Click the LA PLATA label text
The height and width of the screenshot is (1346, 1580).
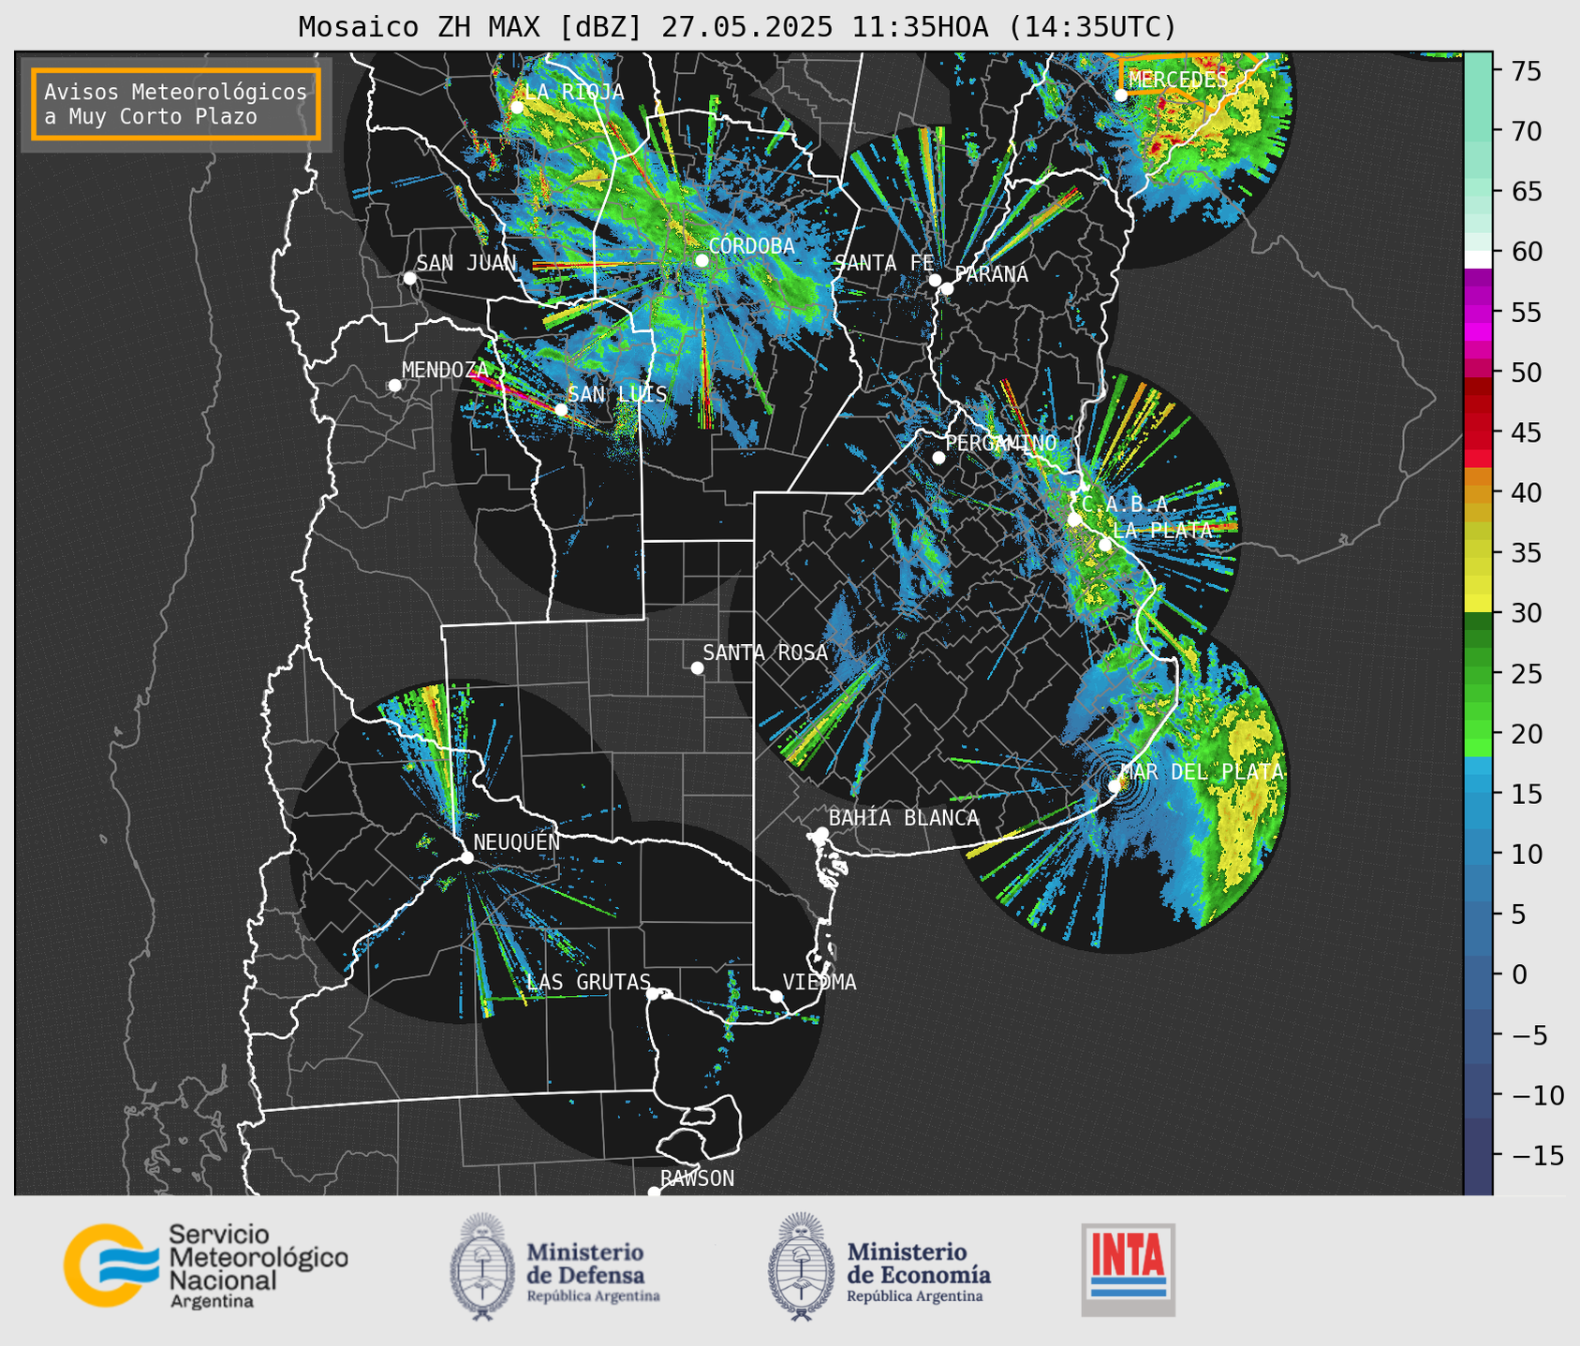pyautogui.click(x=1162, y=530)
